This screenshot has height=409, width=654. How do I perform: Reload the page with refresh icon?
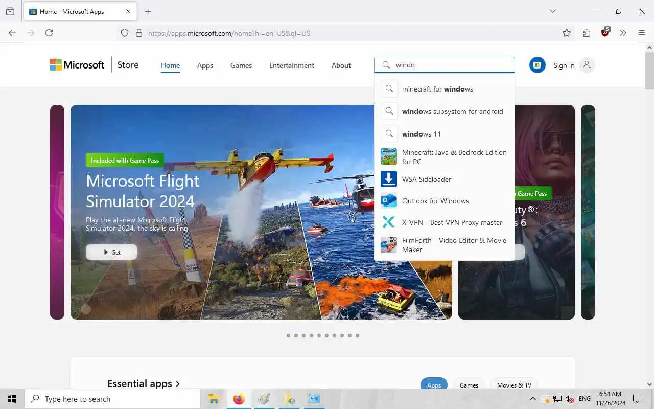click(x=49, y=33)
